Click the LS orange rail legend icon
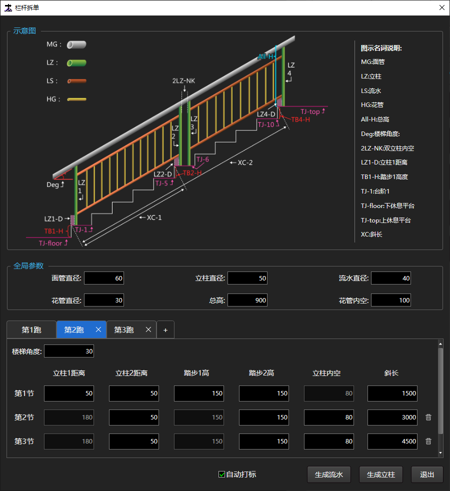This screenshot has width=450, height=491. [76, 81]
